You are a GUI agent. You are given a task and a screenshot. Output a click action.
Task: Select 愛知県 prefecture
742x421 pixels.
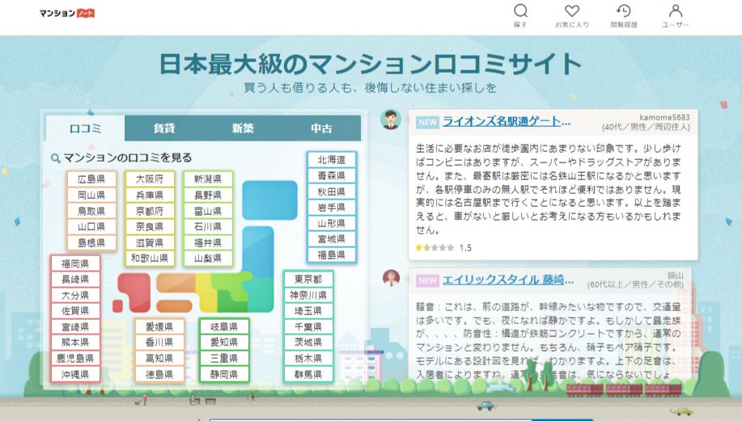224,343
